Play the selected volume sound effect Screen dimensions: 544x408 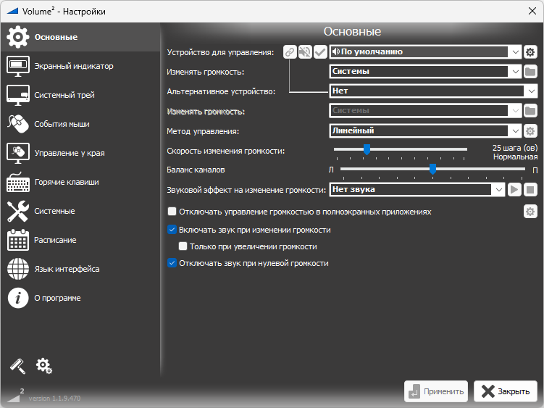pos(514,189)
